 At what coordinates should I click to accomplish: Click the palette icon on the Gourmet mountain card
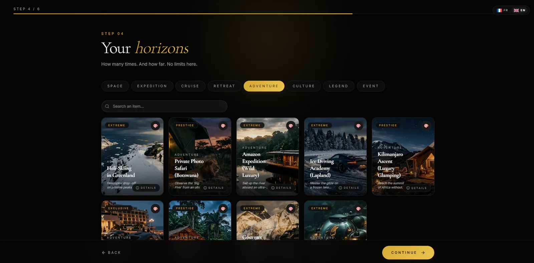pyautogui.click(x=291, y=209)
